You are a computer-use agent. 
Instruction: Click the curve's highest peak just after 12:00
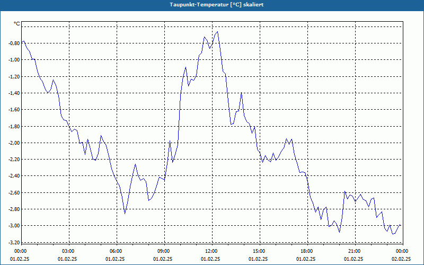(217, 32)
